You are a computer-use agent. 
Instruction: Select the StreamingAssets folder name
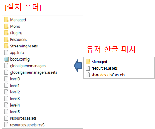click(x=24, y=46)
